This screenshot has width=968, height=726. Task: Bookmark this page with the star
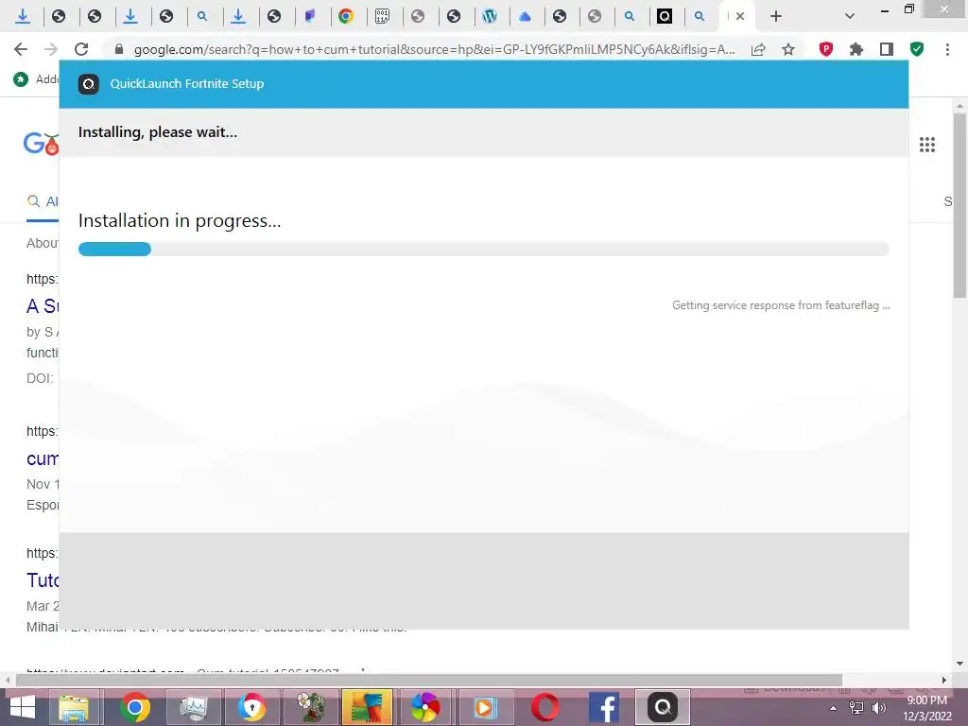(788, 49)
